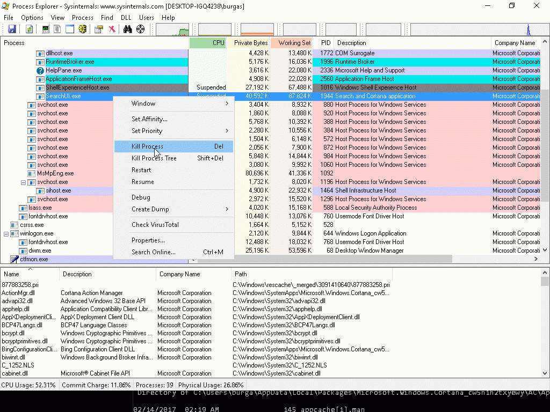Click the dwm.exe process icon
This screenshot has width=550, height=412.
23,251
